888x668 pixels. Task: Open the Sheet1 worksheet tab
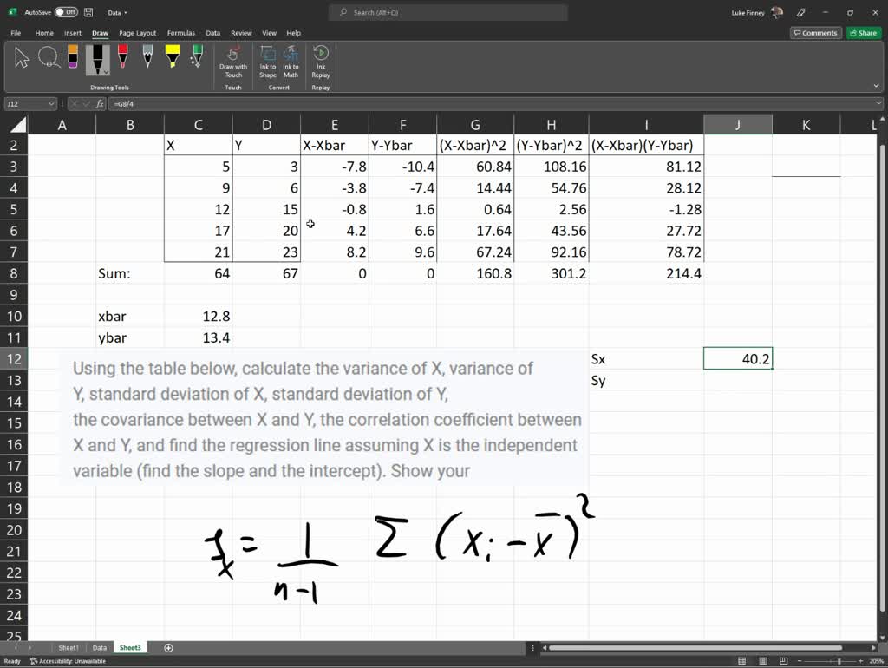coord(68,647)
